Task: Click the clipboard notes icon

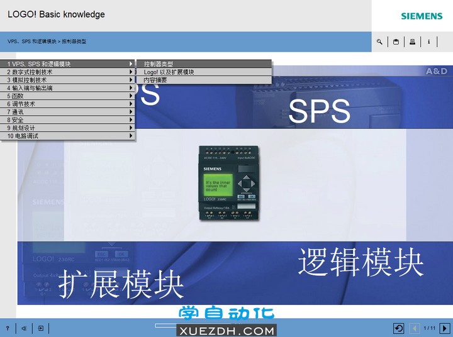Action: tap(396, 42)
